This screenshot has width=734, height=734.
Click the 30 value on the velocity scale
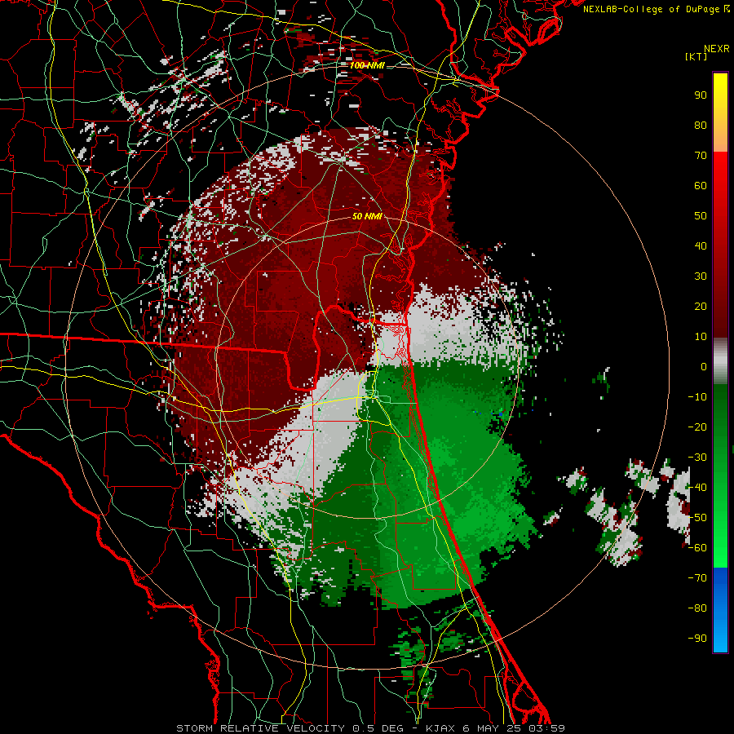click(x=701, y=276)
